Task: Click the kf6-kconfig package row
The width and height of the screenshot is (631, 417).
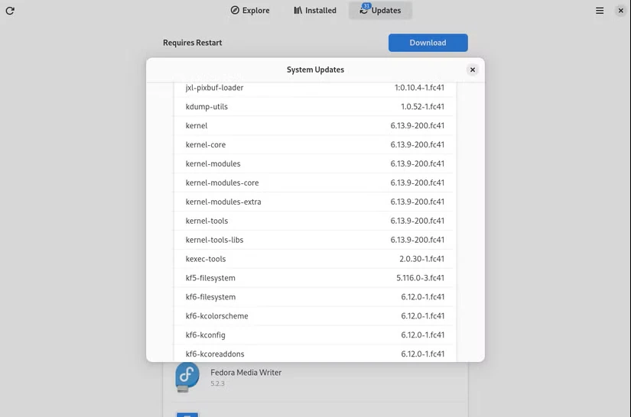Action: 314,335
